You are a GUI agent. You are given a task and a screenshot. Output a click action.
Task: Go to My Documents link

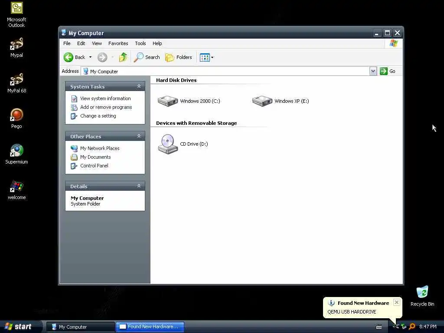click(x=95, y=157)
